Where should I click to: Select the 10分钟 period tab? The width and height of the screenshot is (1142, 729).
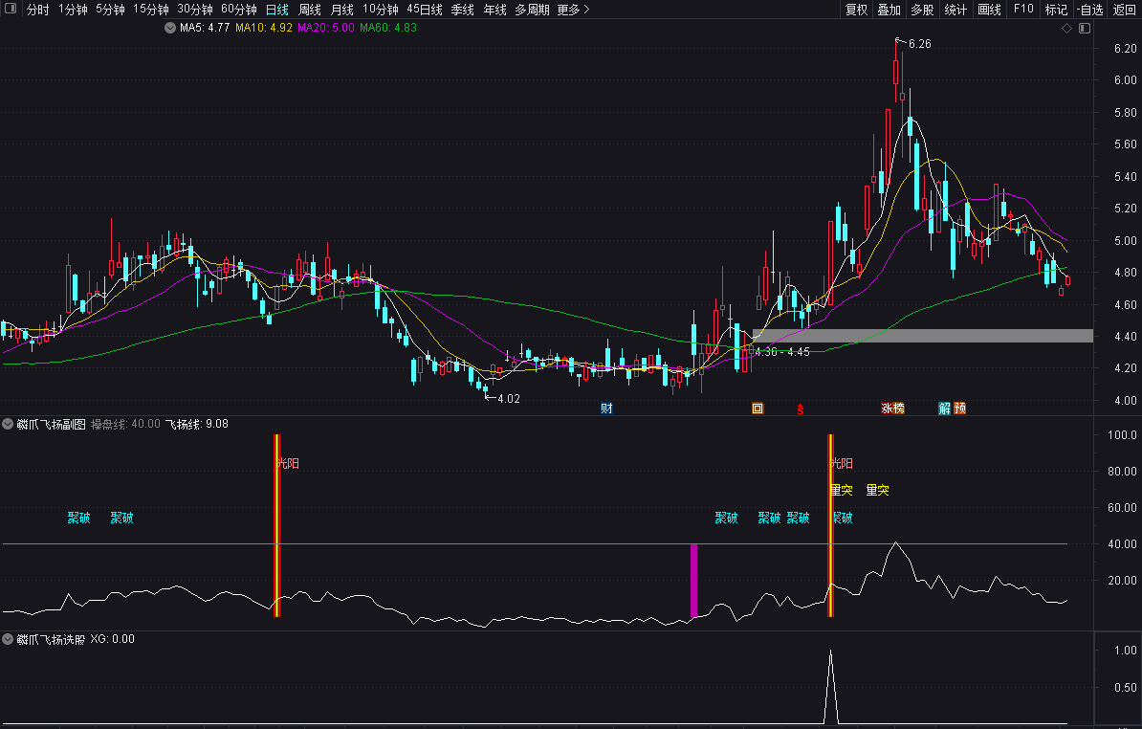pyautogui.click(x=380, y=10)
